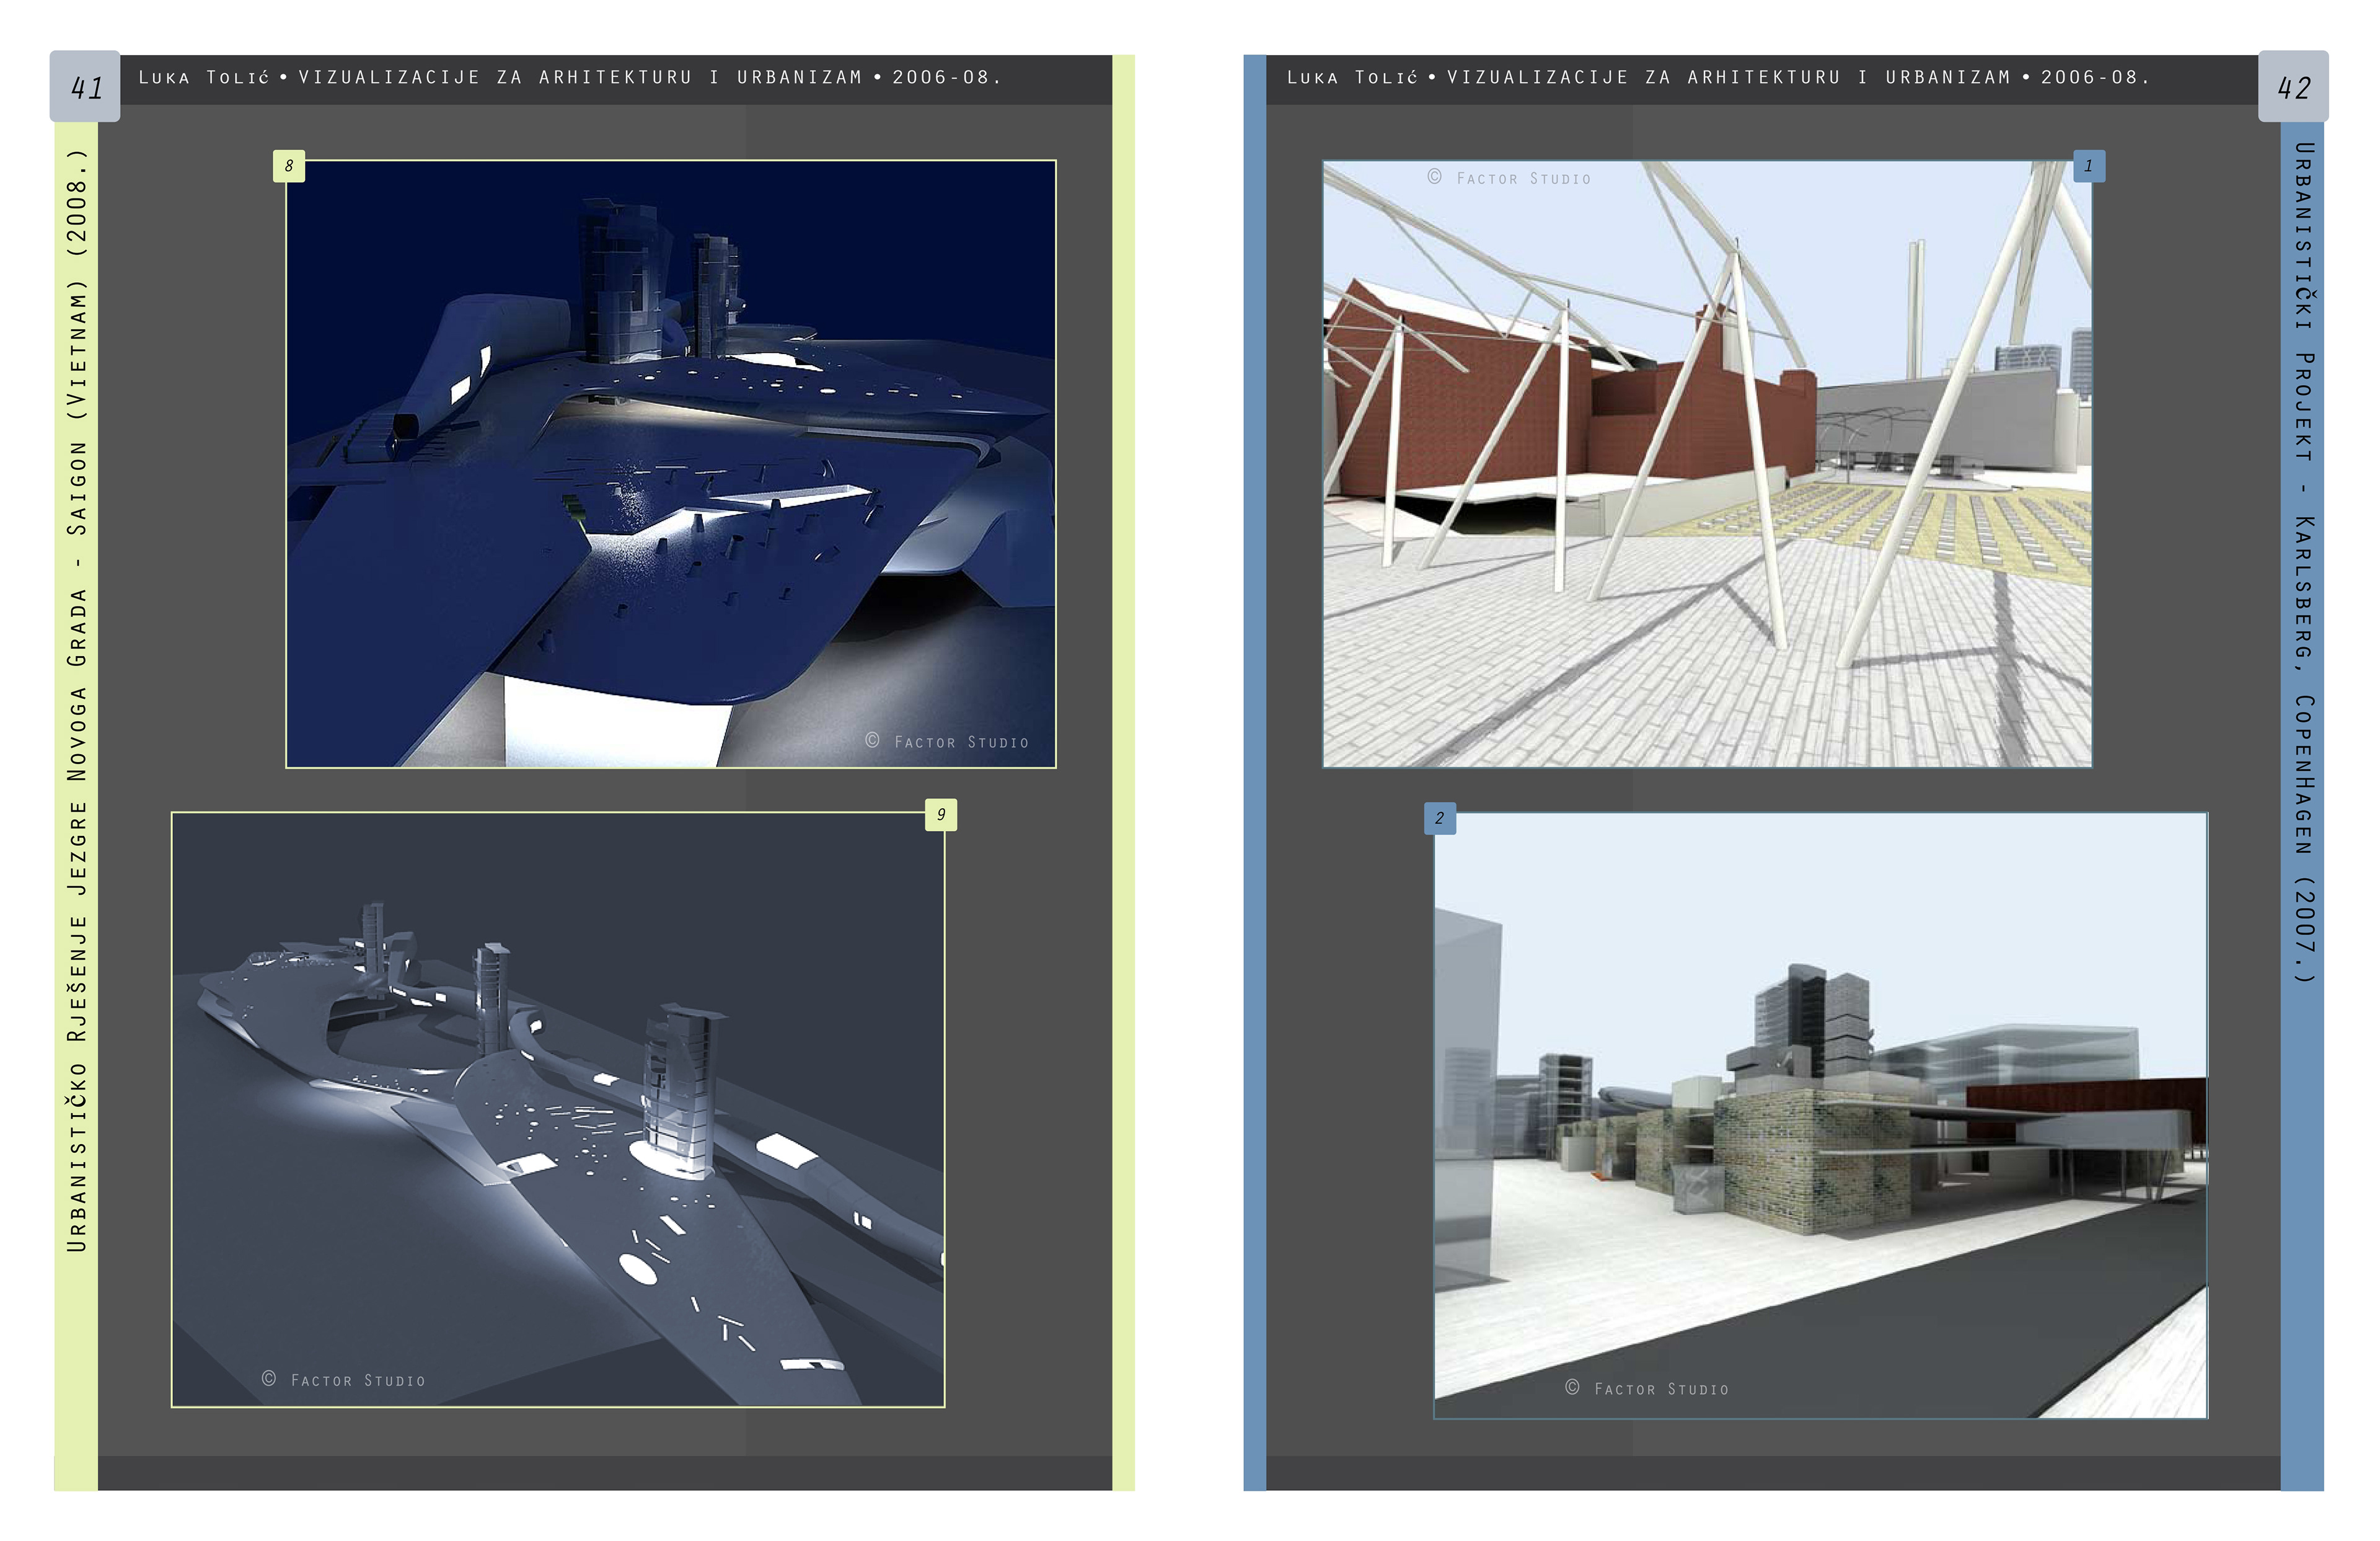Select the header title on page 41

point(570,77)
